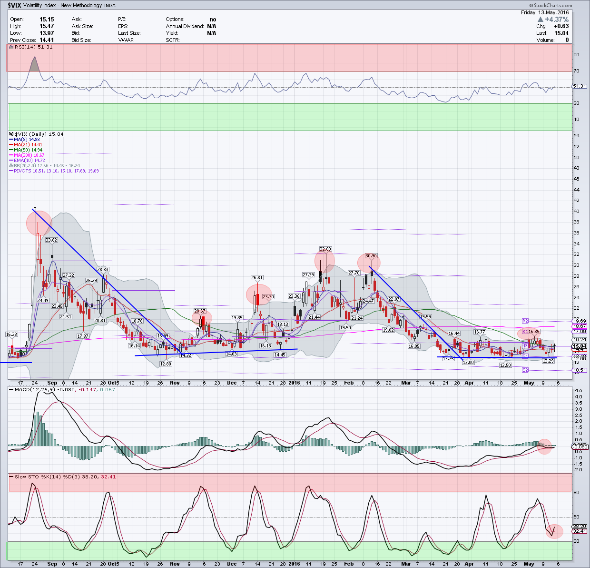The height and width of the screenshot is (568, 590).
Task: Click the 38.20 stochastic axis tag
Action: 579,526
